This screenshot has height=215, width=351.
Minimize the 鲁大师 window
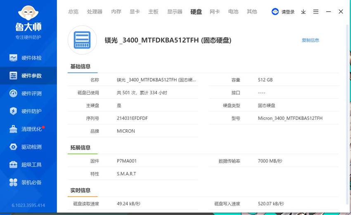(x=328, y=12)
